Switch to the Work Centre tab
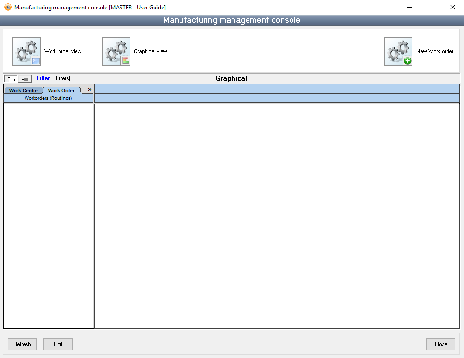This screenshot has height=358, width=464. [x=23, y=91]
